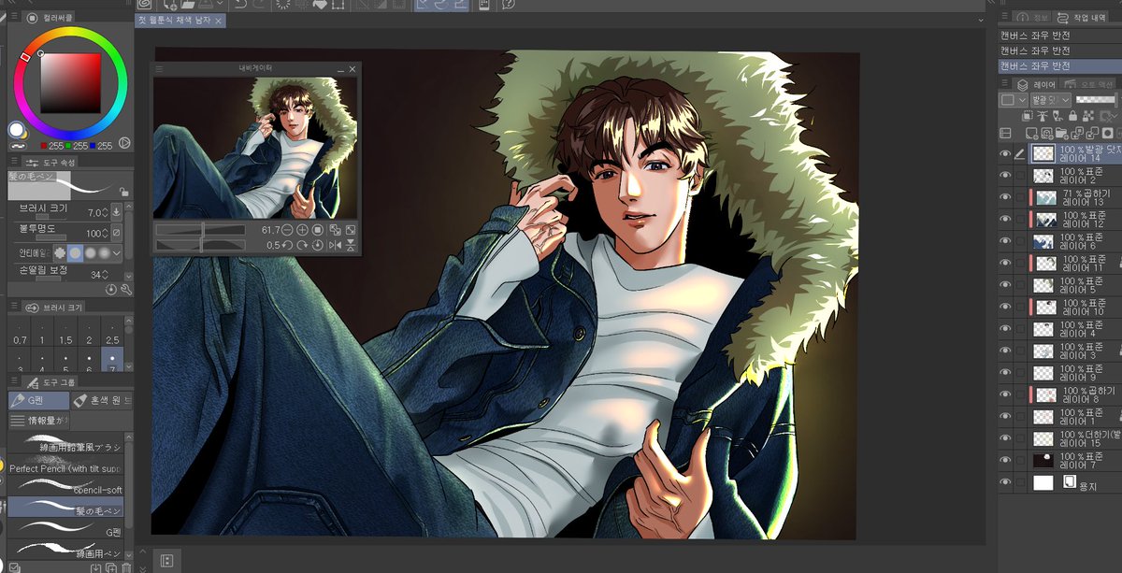Rotate canvas right in Navigator
This screenshot has width=1122, height=573.
[302, 245]
